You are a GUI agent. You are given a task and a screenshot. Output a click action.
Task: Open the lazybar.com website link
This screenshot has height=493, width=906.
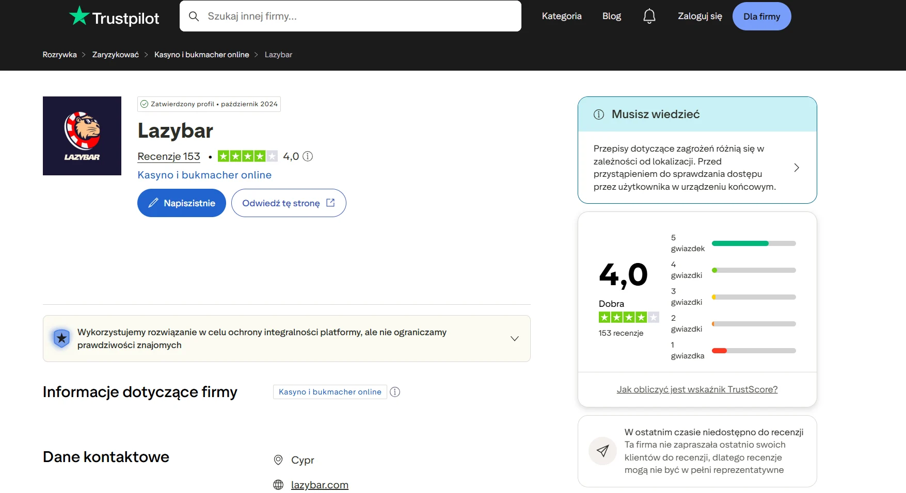[x=320, y=485]
